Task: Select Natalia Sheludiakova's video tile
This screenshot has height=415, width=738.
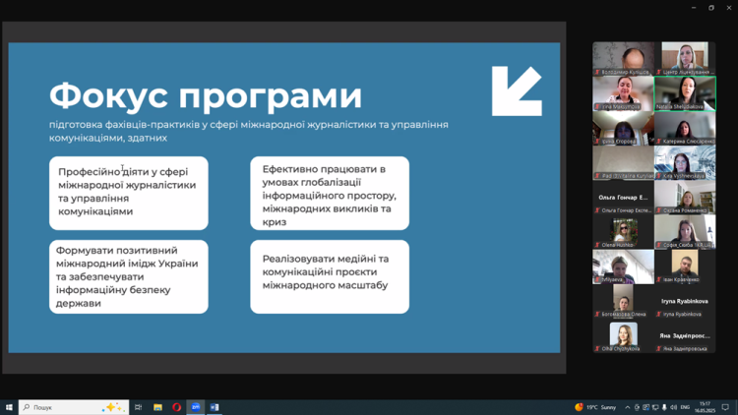Action: click(x=685, y=94)
